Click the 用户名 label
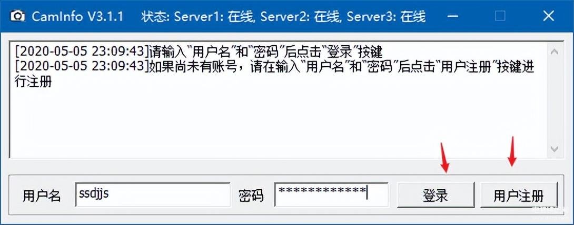 coord(42,196)
